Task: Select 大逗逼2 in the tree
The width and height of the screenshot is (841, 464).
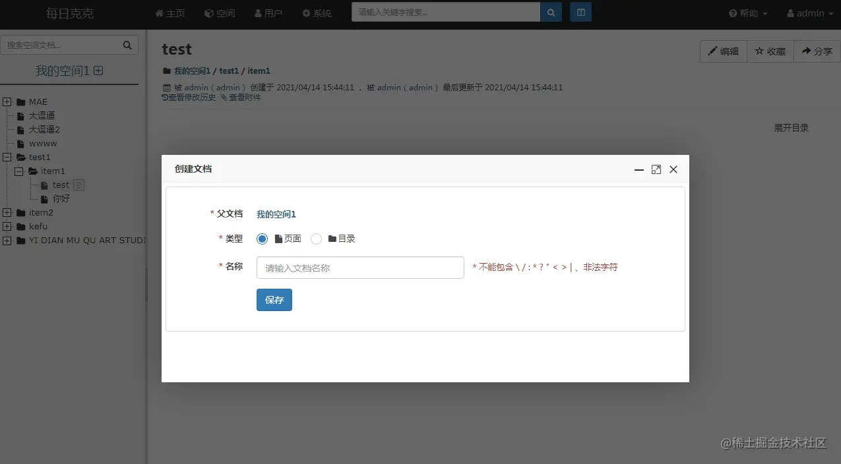Action: [44, 130]
